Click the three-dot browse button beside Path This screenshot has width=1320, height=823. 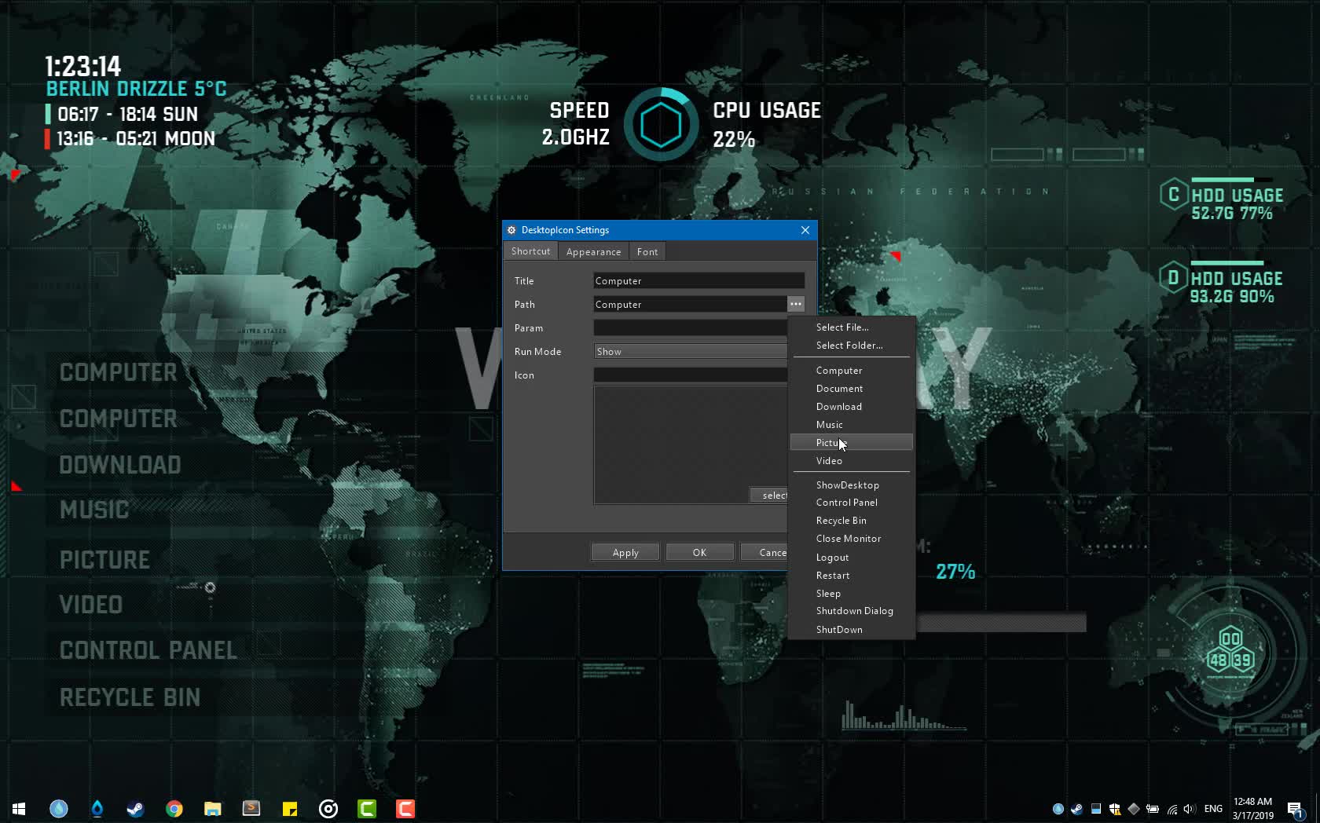[795, 304]
